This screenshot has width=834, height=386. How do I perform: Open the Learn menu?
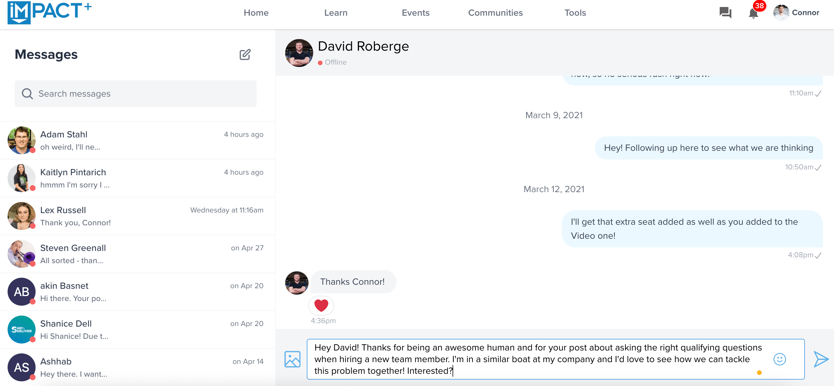tap(336, 13)
